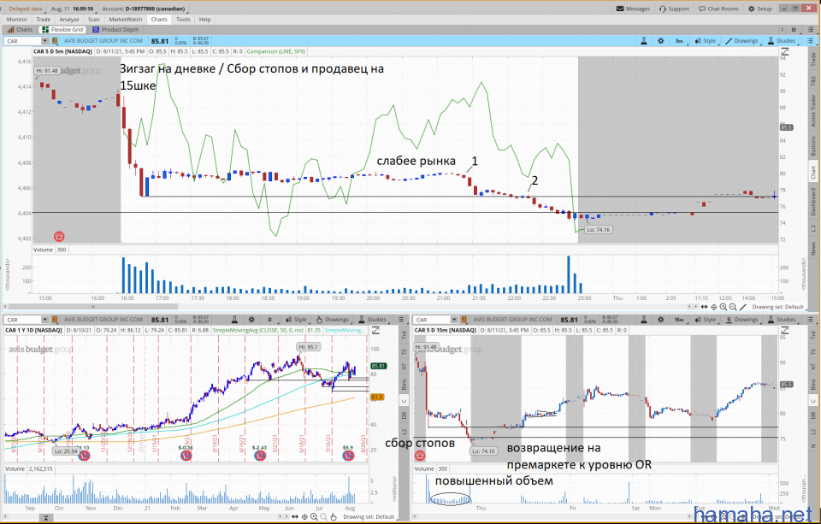Screen dimensions: 821x524
Task: Click the horizontal scrollbar of top chart
Action: (x=93, y=307)
